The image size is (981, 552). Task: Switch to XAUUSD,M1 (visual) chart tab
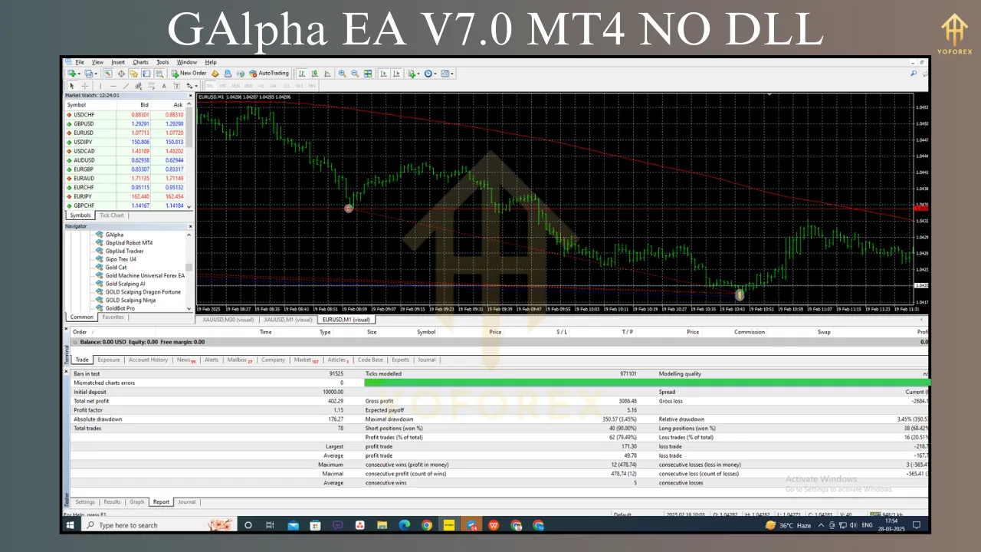288,319
